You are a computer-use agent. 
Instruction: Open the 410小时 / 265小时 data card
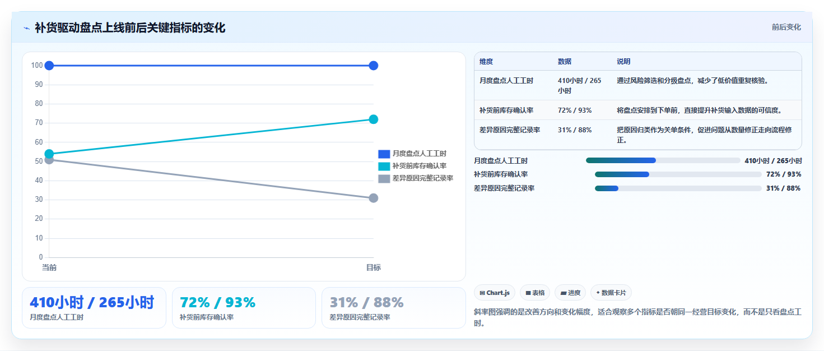click(94, 308)
